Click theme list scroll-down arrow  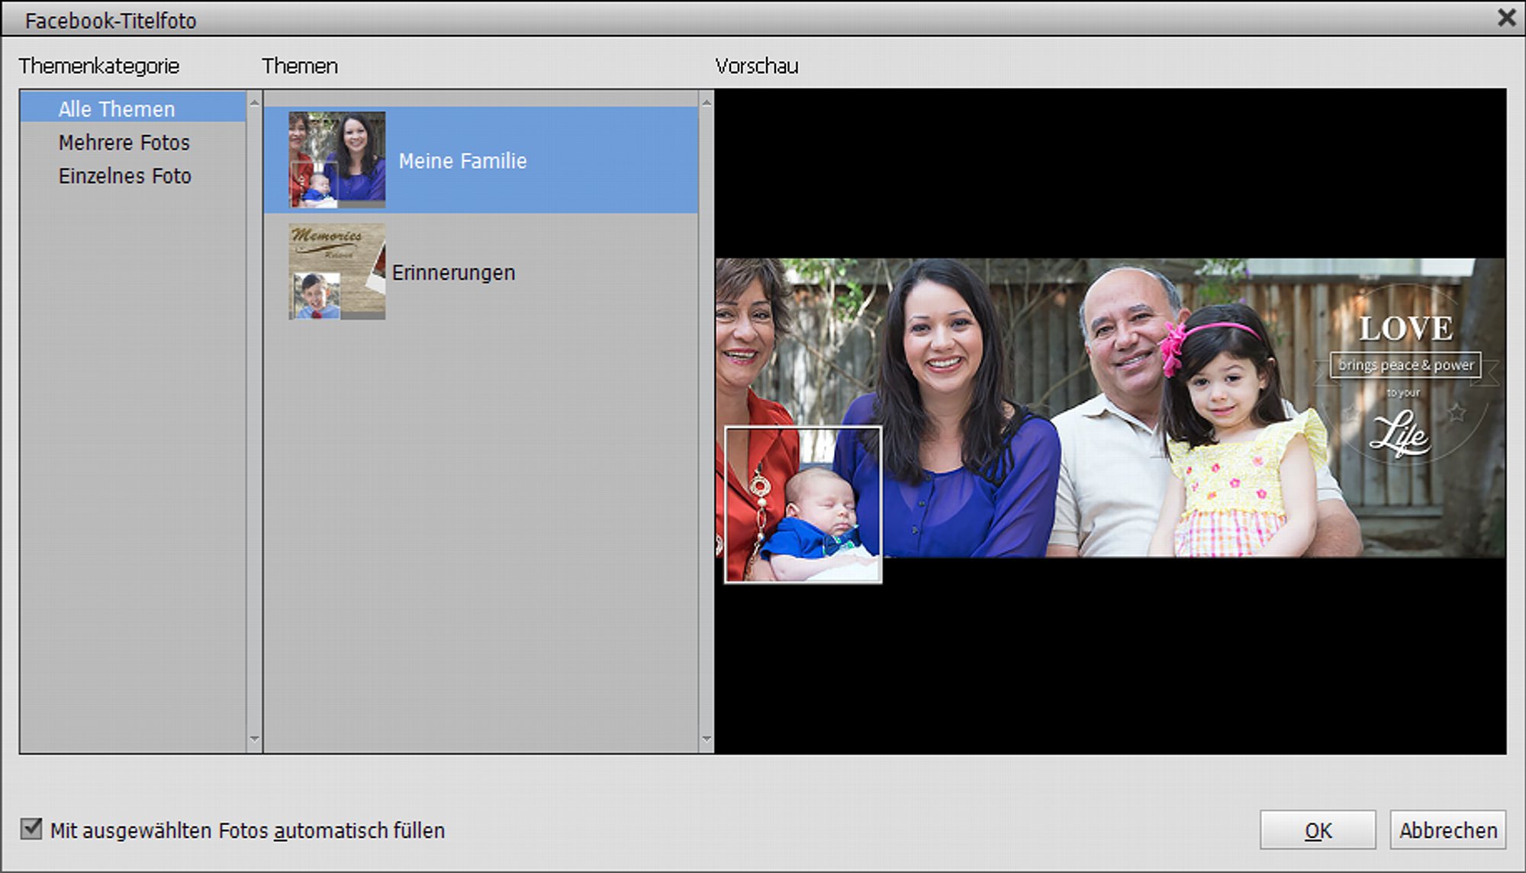pyautogui.click(x=707, y=739)
